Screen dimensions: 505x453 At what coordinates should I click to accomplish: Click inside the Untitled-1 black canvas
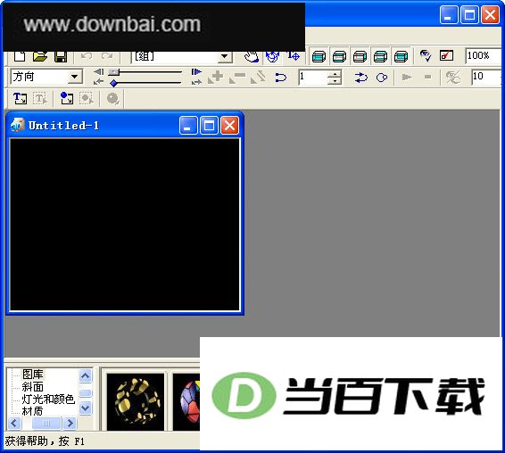coord(125,225)
